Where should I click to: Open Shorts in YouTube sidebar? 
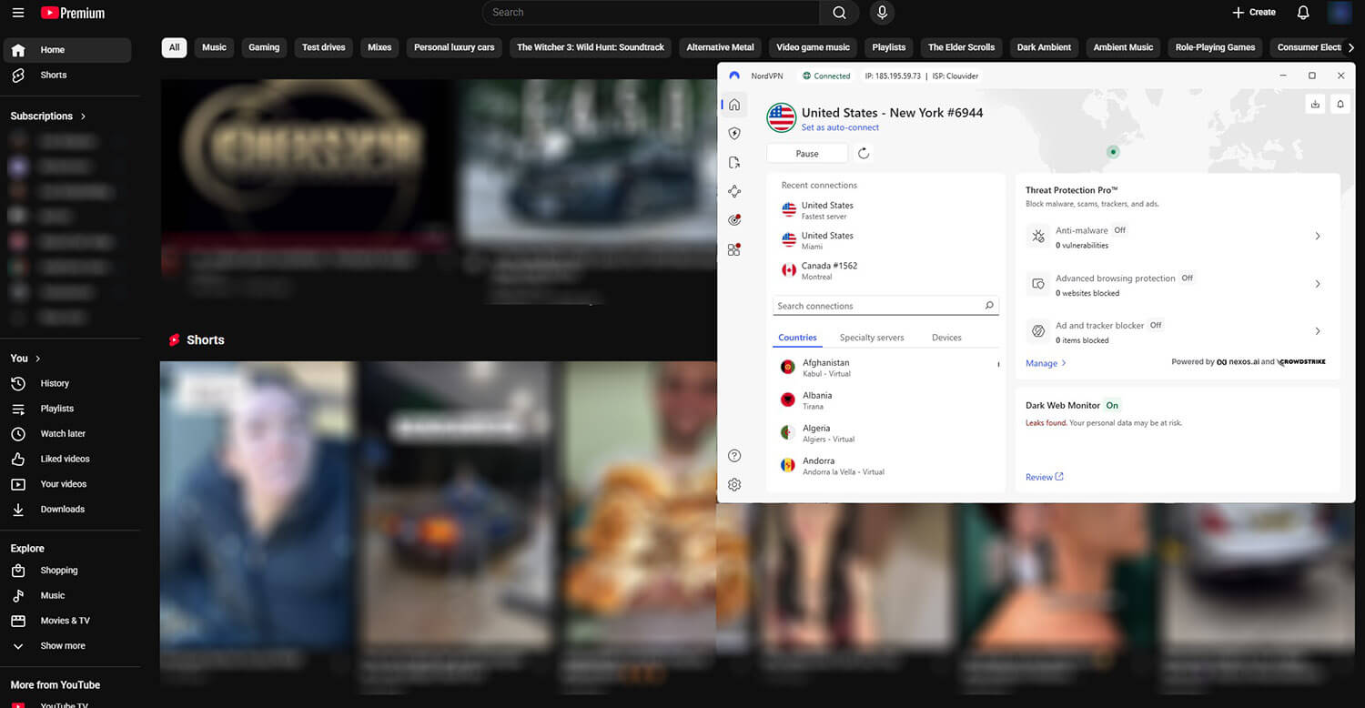(66, 75)
